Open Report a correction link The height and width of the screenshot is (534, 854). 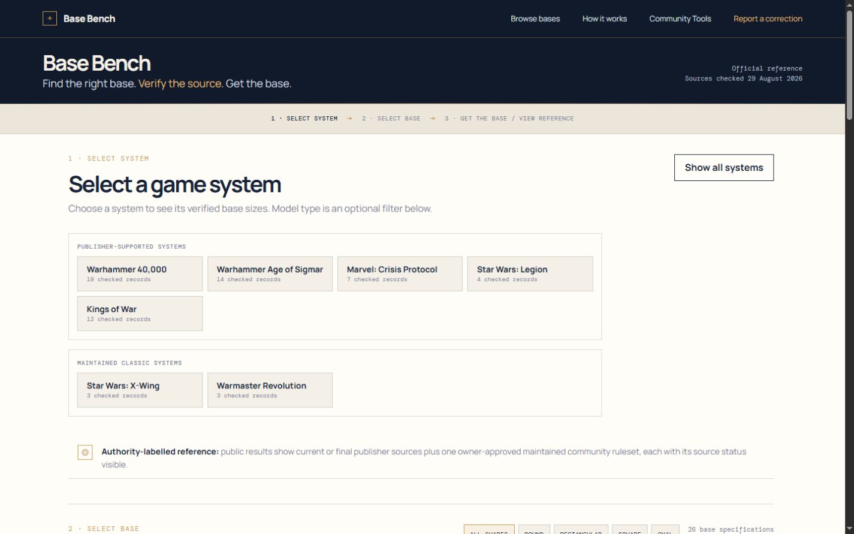point(768,19)
